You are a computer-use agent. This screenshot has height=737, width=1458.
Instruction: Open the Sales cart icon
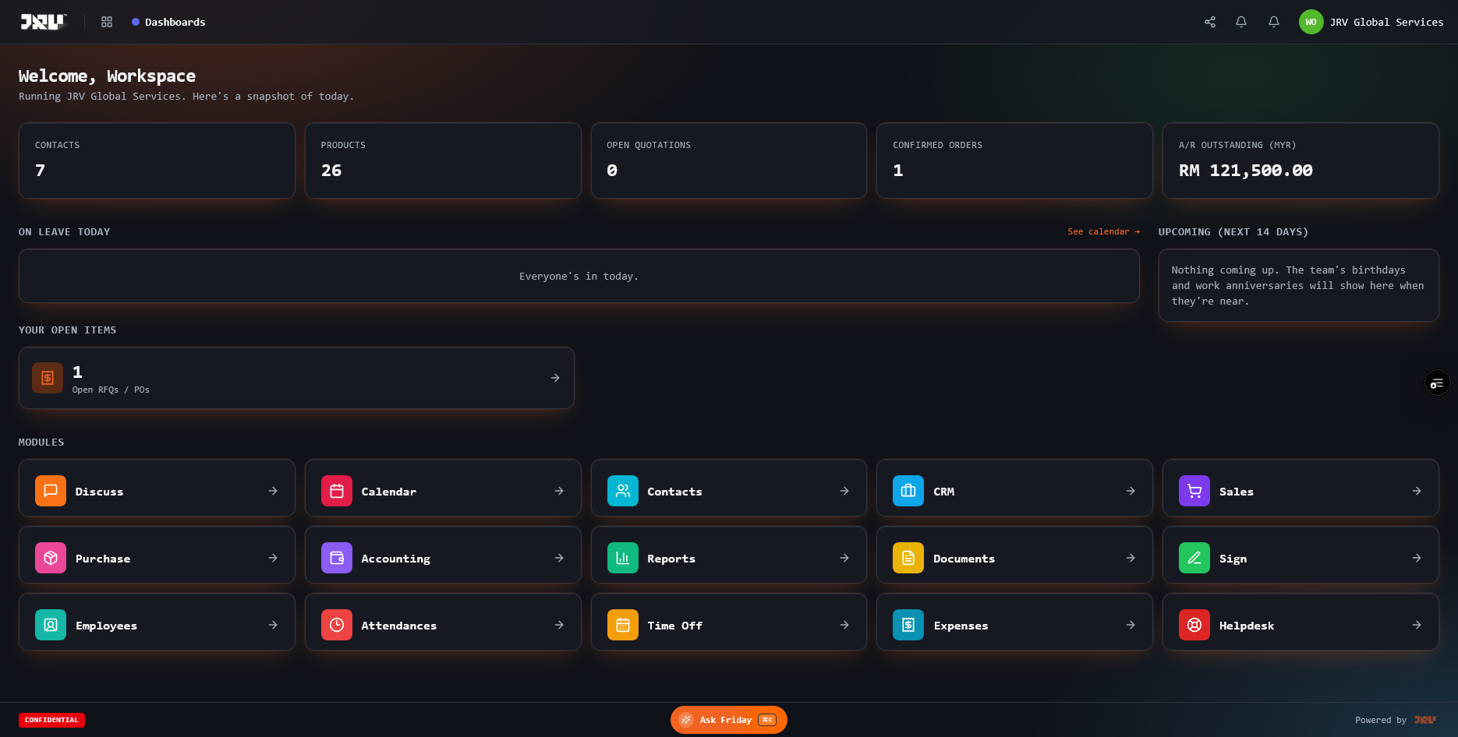[1194, 491]
